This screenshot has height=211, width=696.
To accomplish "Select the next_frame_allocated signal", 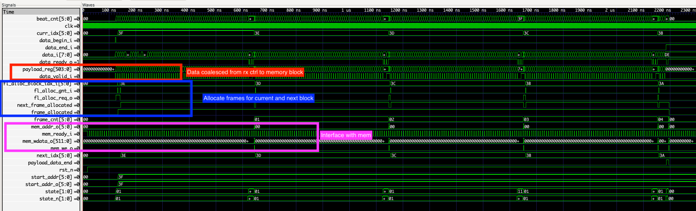I will pos(45,105).
